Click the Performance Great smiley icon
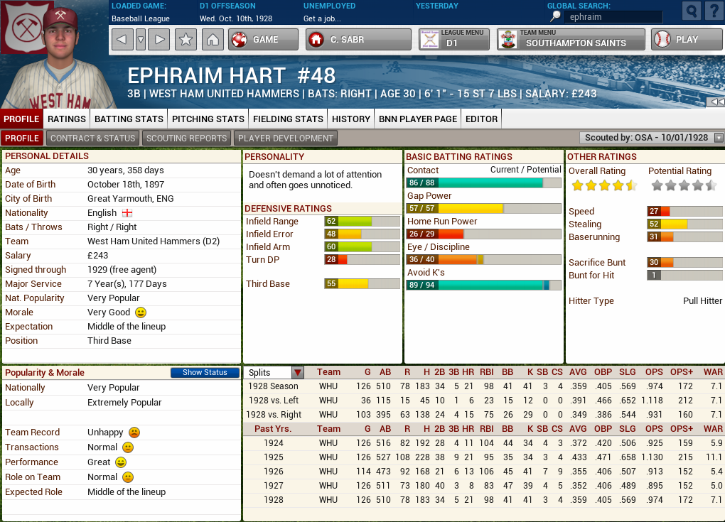Screen dimensions: 725x522 [x=121, y=462]
